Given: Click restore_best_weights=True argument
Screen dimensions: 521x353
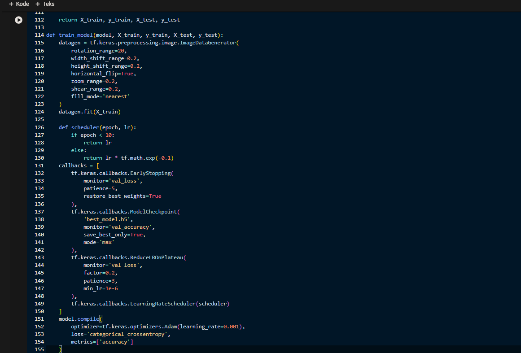Looking at the screenshot, I should click(x=122, y=196).
